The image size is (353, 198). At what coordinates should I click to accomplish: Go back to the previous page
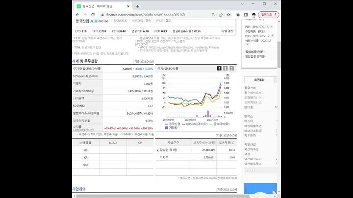tap(77, 15)
